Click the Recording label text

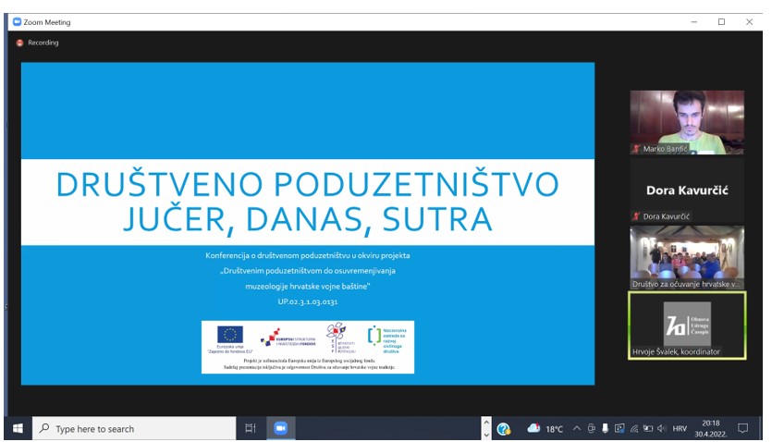pyautogui.click(x=43, y=43)
